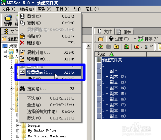Open the 动作 menu

click(77, 9)
